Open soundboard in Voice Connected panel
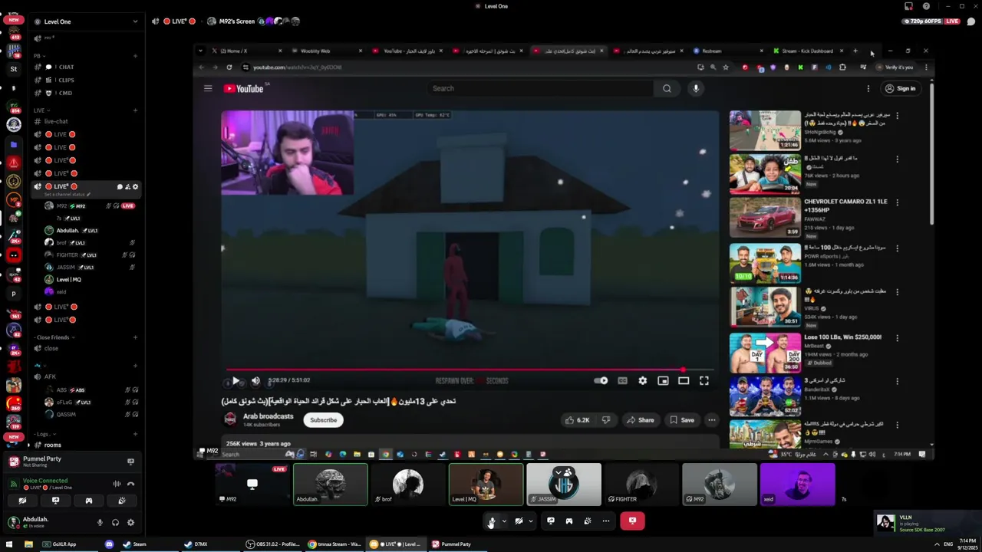This screenshot has width=982, height=552. click(121, 501)
